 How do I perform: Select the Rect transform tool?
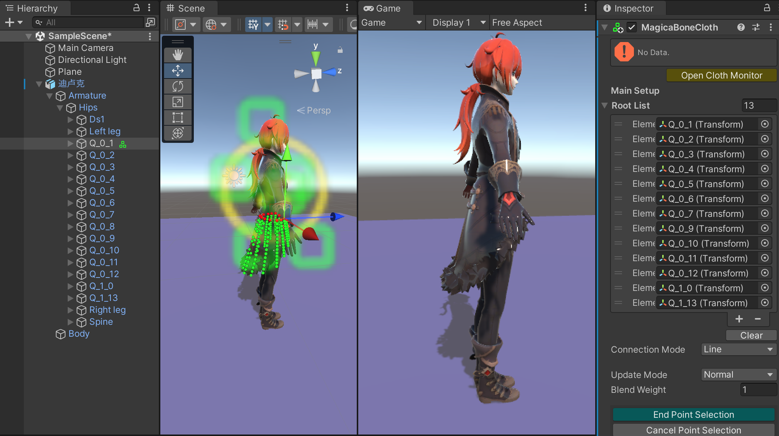coord(178,118)
